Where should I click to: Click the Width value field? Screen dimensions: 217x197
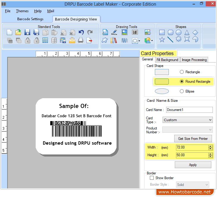click(192, 147)
